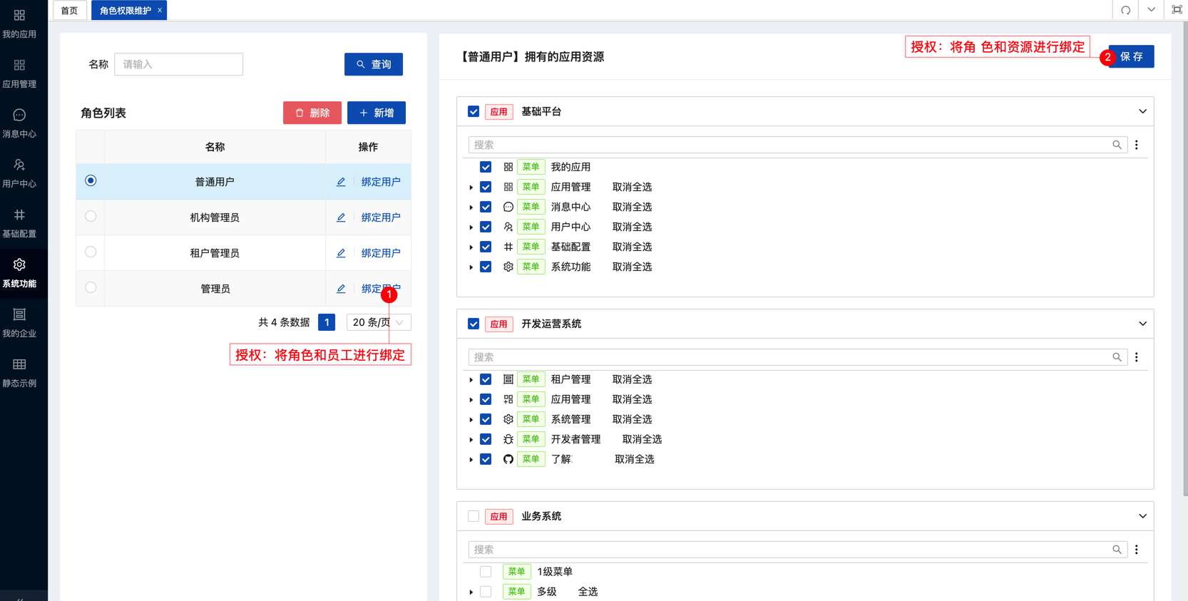
Task: Click the refresh icon in top bar
Action: 1125,10
